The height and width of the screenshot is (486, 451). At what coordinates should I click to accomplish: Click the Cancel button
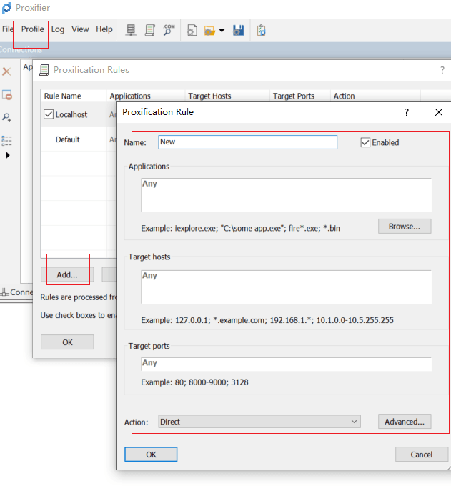[x=422, y=455]
